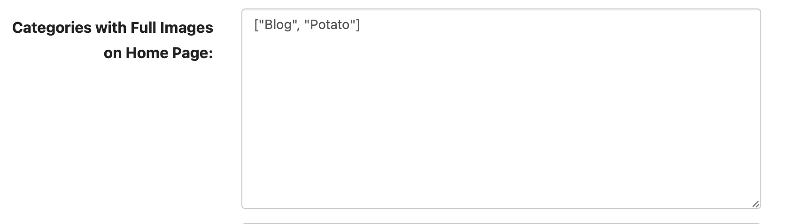Image resolution: width=788 pixels, height=224 pixels.
Task: Focus the Categories with Full Images textarea
Action: click(x=501, y=109)
